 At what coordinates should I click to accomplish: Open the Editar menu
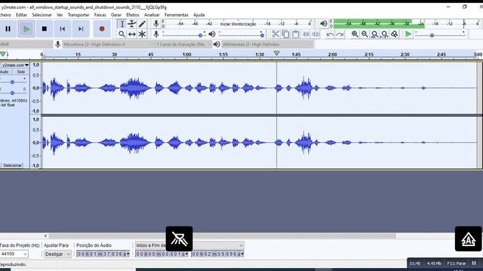click(21, 15)
